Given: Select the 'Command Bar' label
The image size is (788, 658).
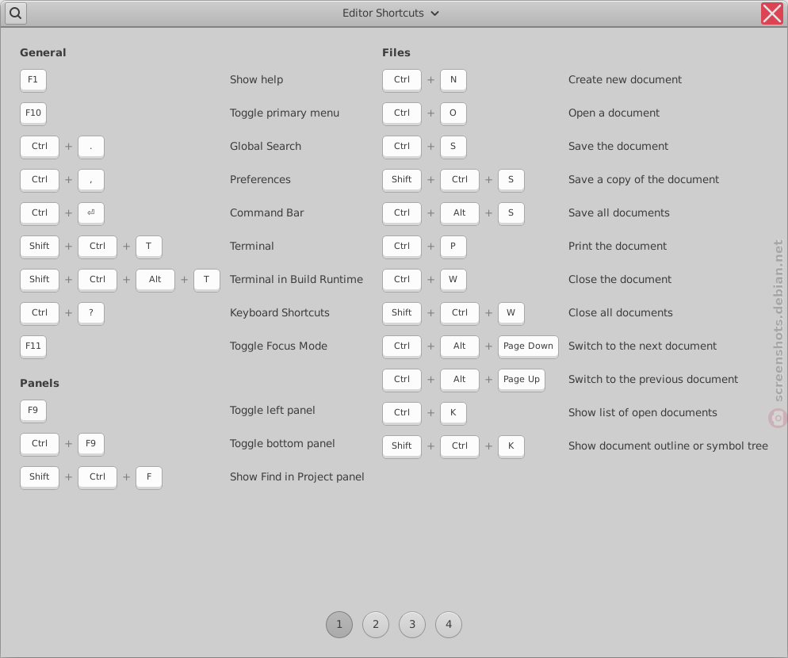Looking at the screenshot, I should click(267, 212).
